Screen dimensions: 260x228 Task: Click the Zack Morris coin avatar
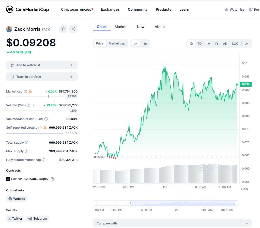[9, 29]
